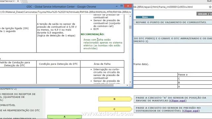Click the yellow C flow arrow
Image resolution: width=212 pixels, height=119 pixels.
pyautogui.click(x=115, y=109)
